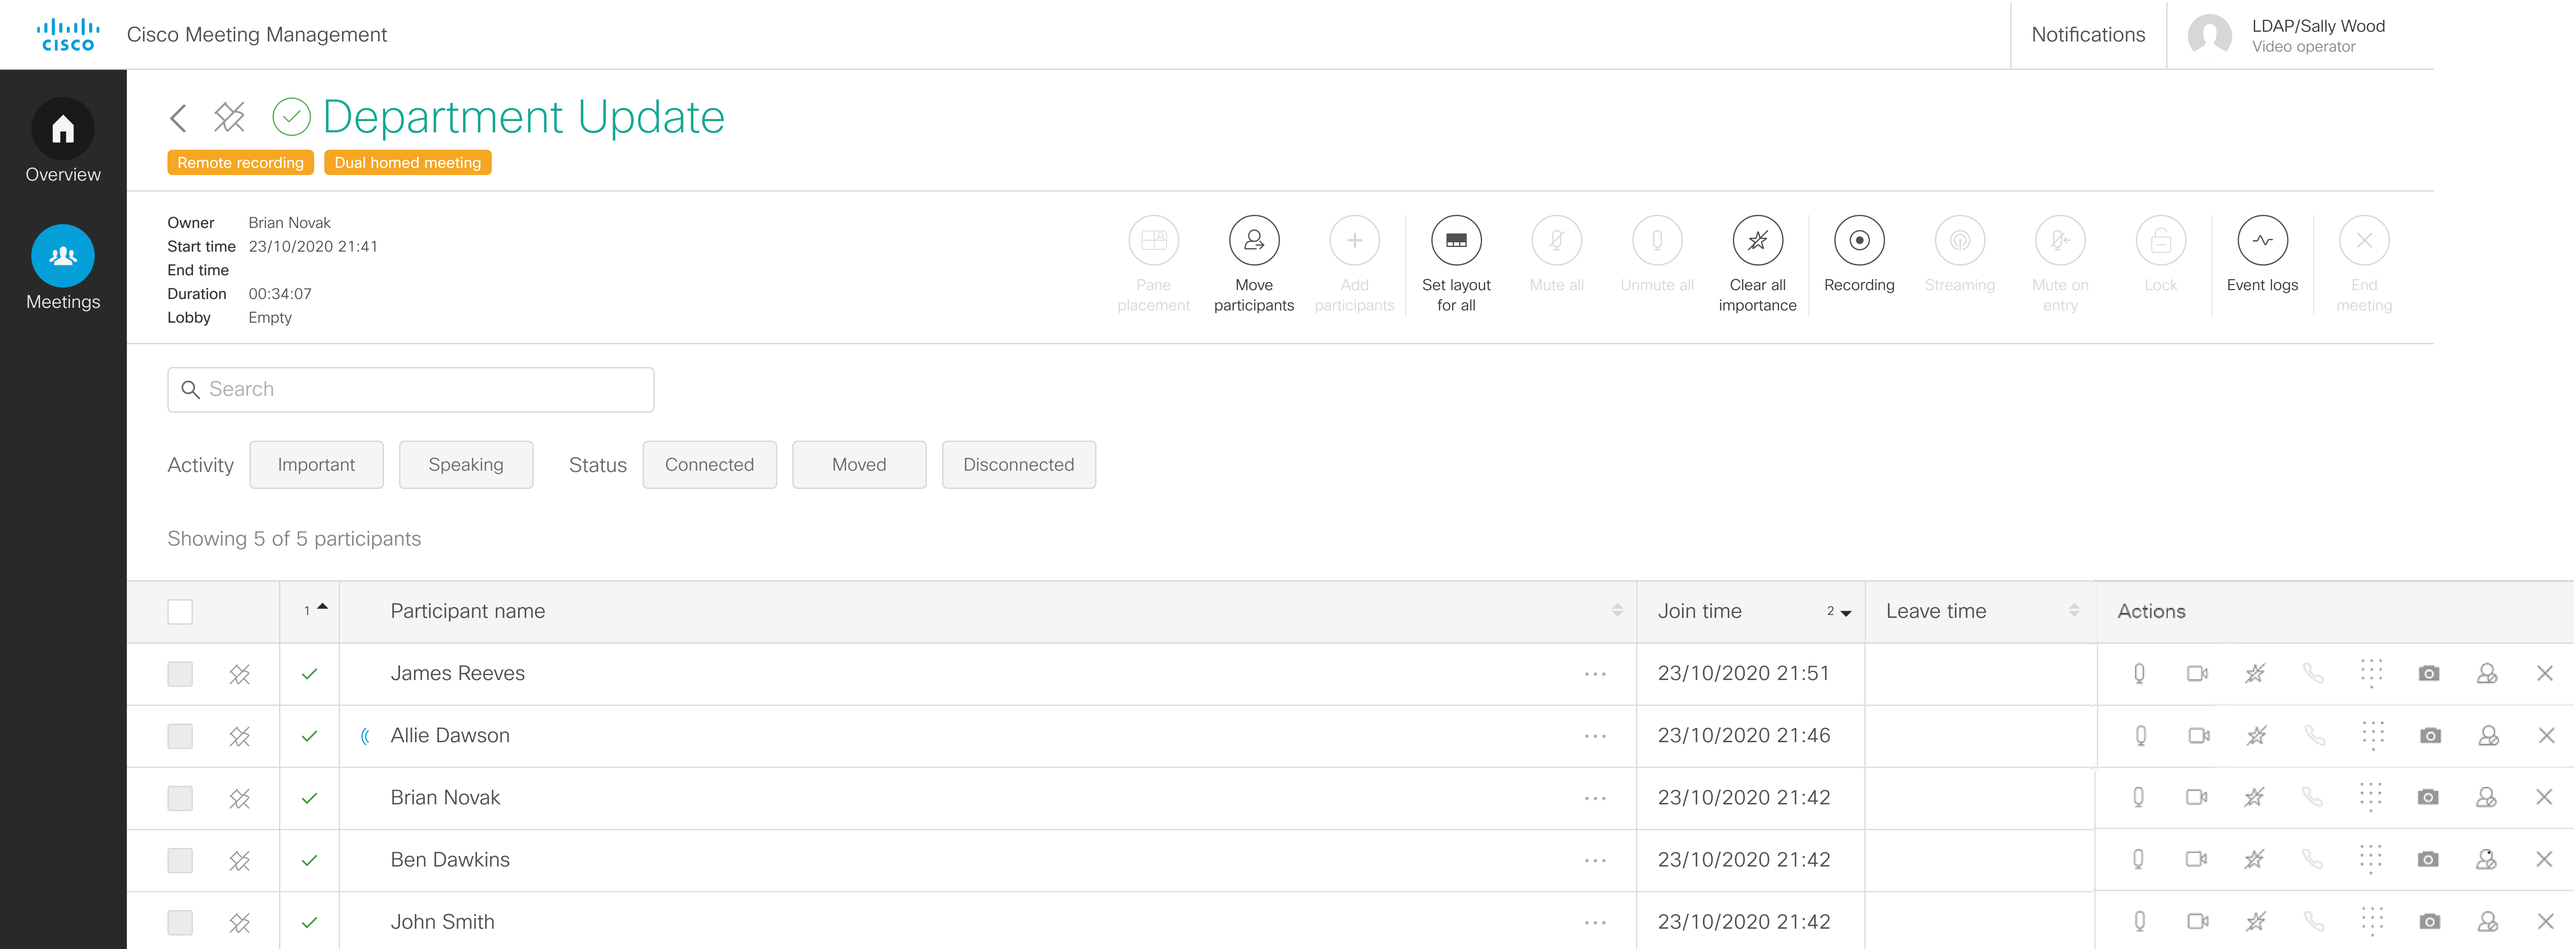Apply the Speaking activity filter

[x=466, y=464]
